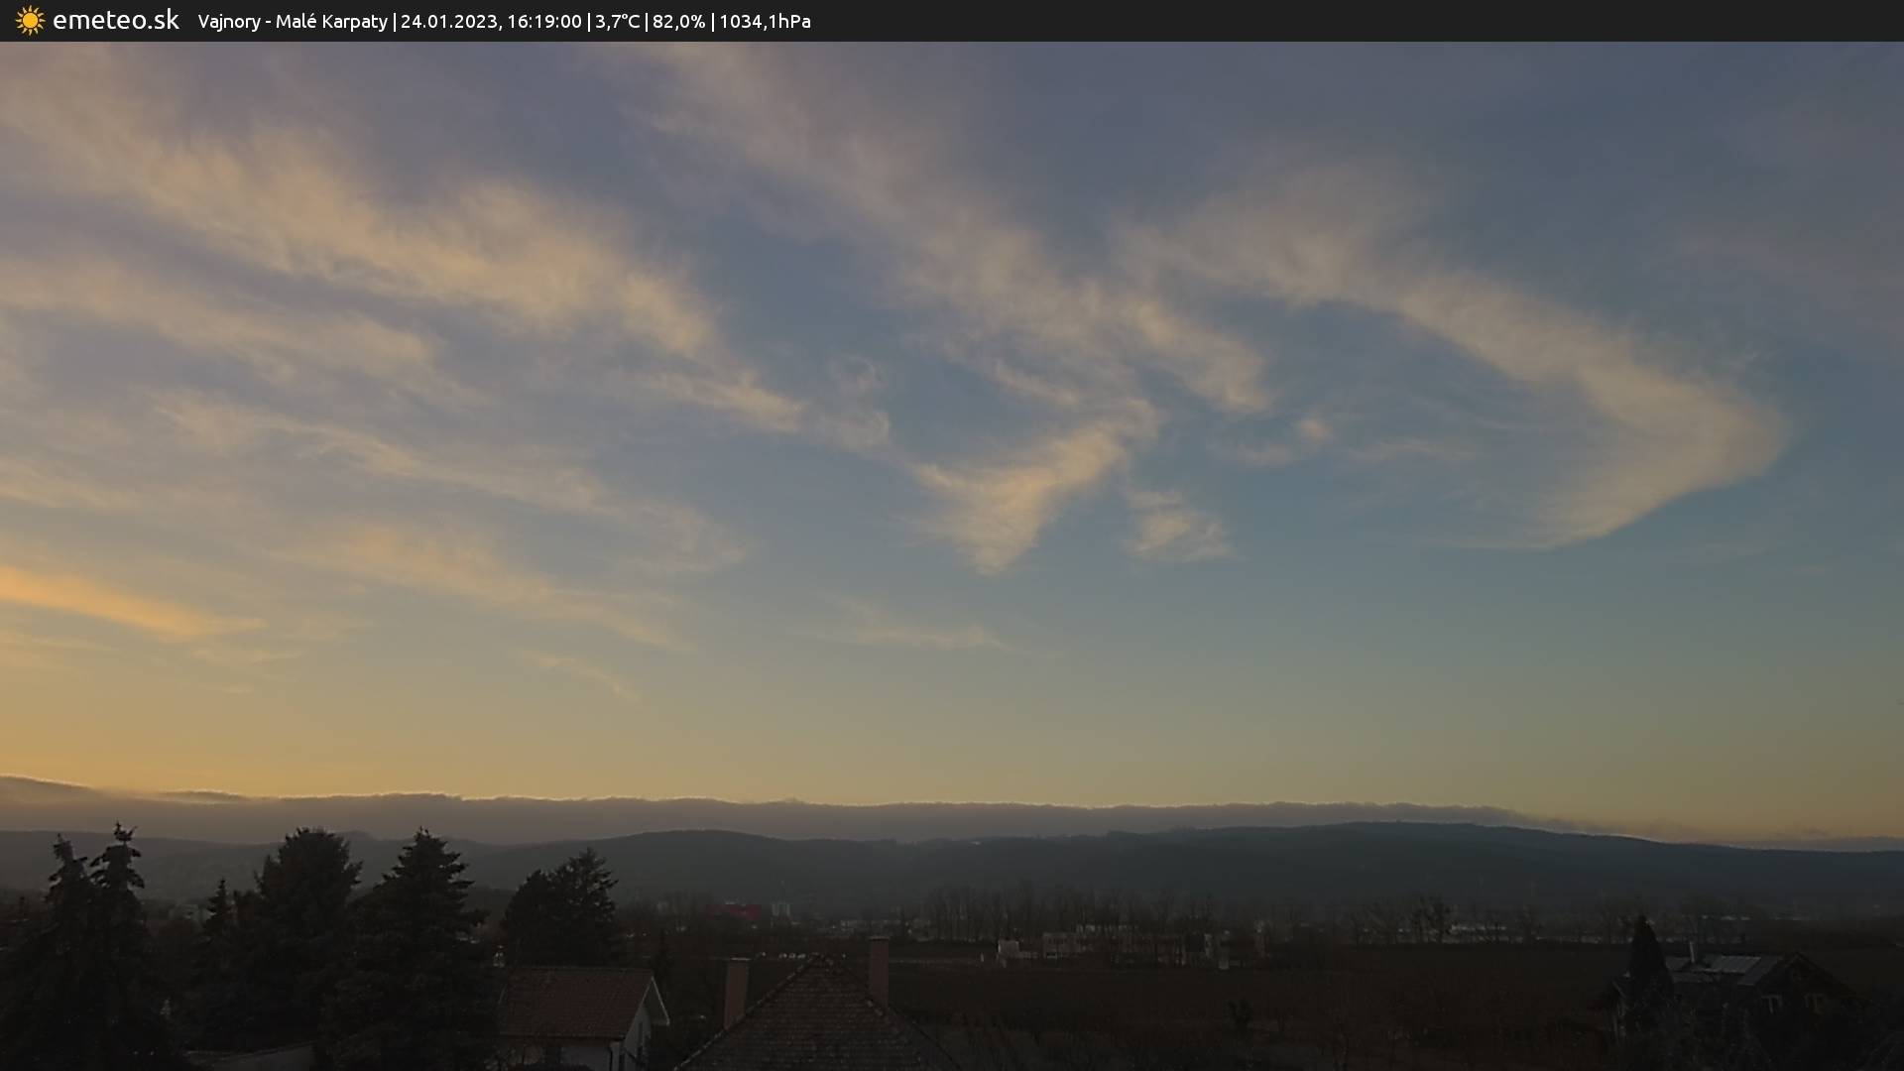This screenshot has width=1904, height=1071.
Task: Click the sun logo icon
Action: tap(30, 21)
